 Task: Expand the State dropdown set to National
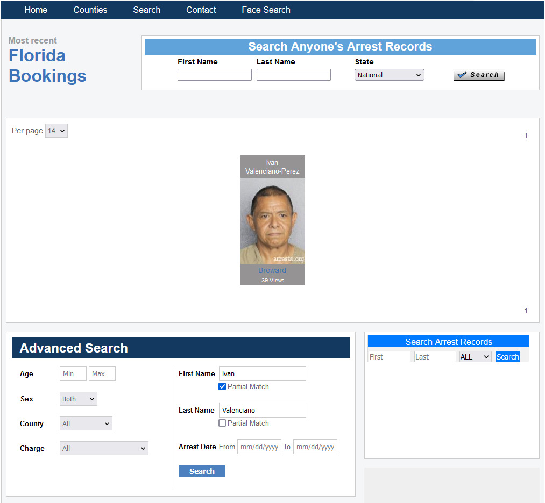pos(390,75)
